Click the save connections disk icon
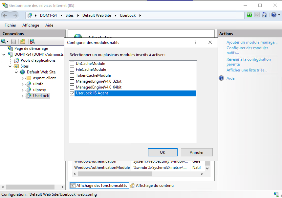This screenshot has height=198, width=282. point(13,41)
